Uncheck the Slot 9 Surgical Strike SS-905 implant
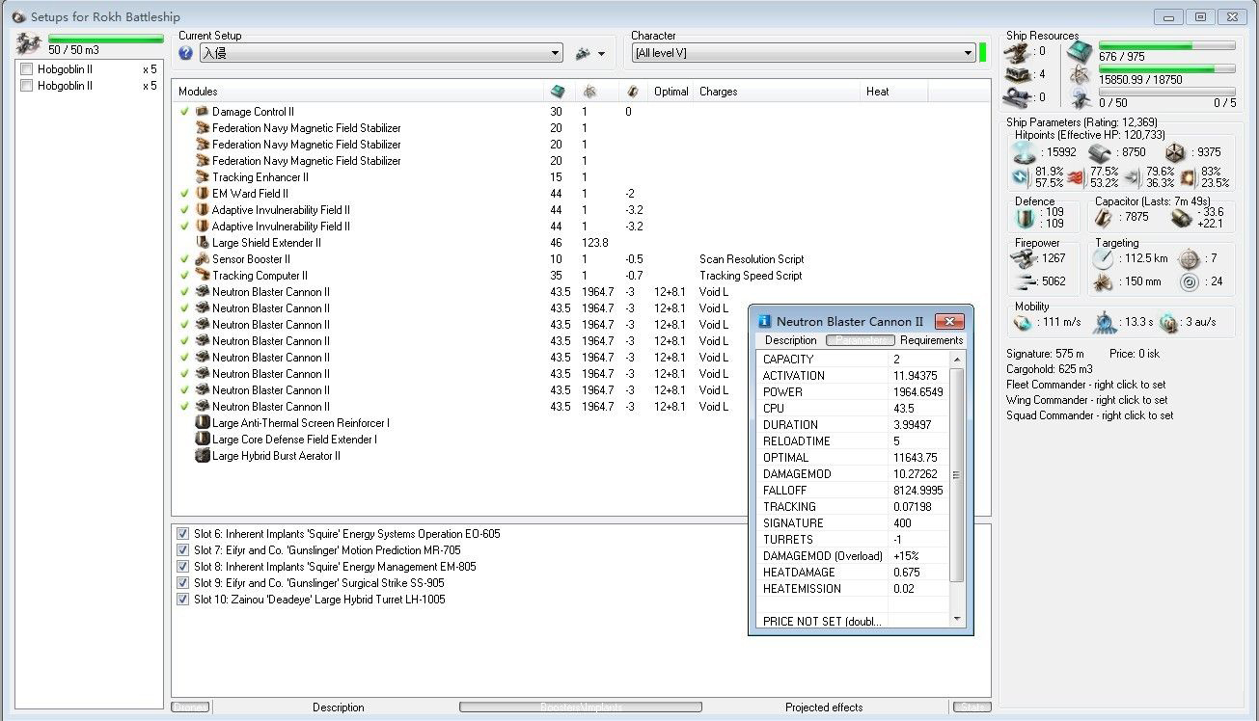The width and height of the screenshot is (1259, 721). [183, 583]
